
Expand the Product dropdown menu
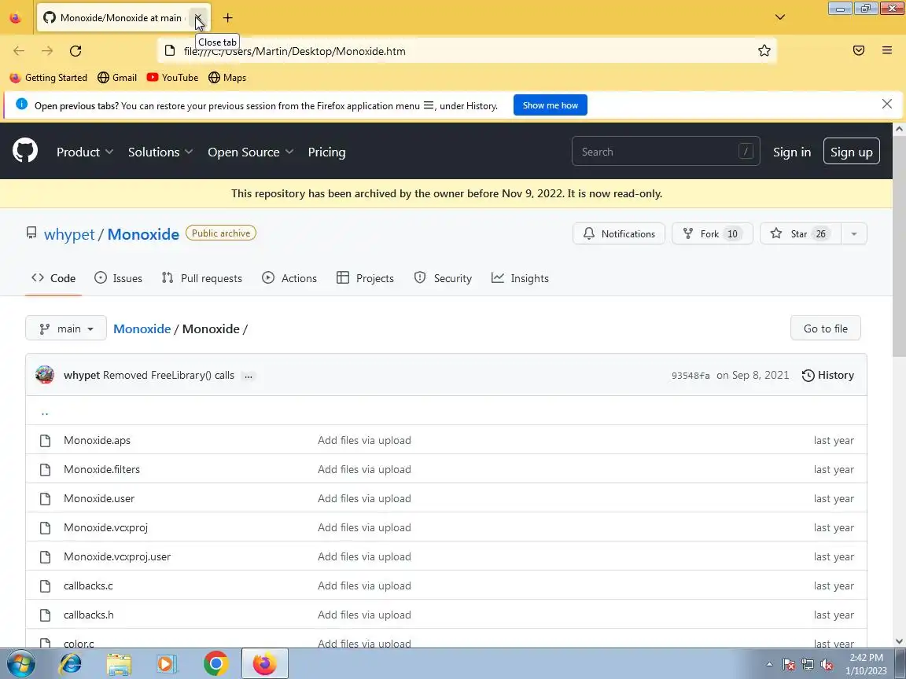coord(84,152)
